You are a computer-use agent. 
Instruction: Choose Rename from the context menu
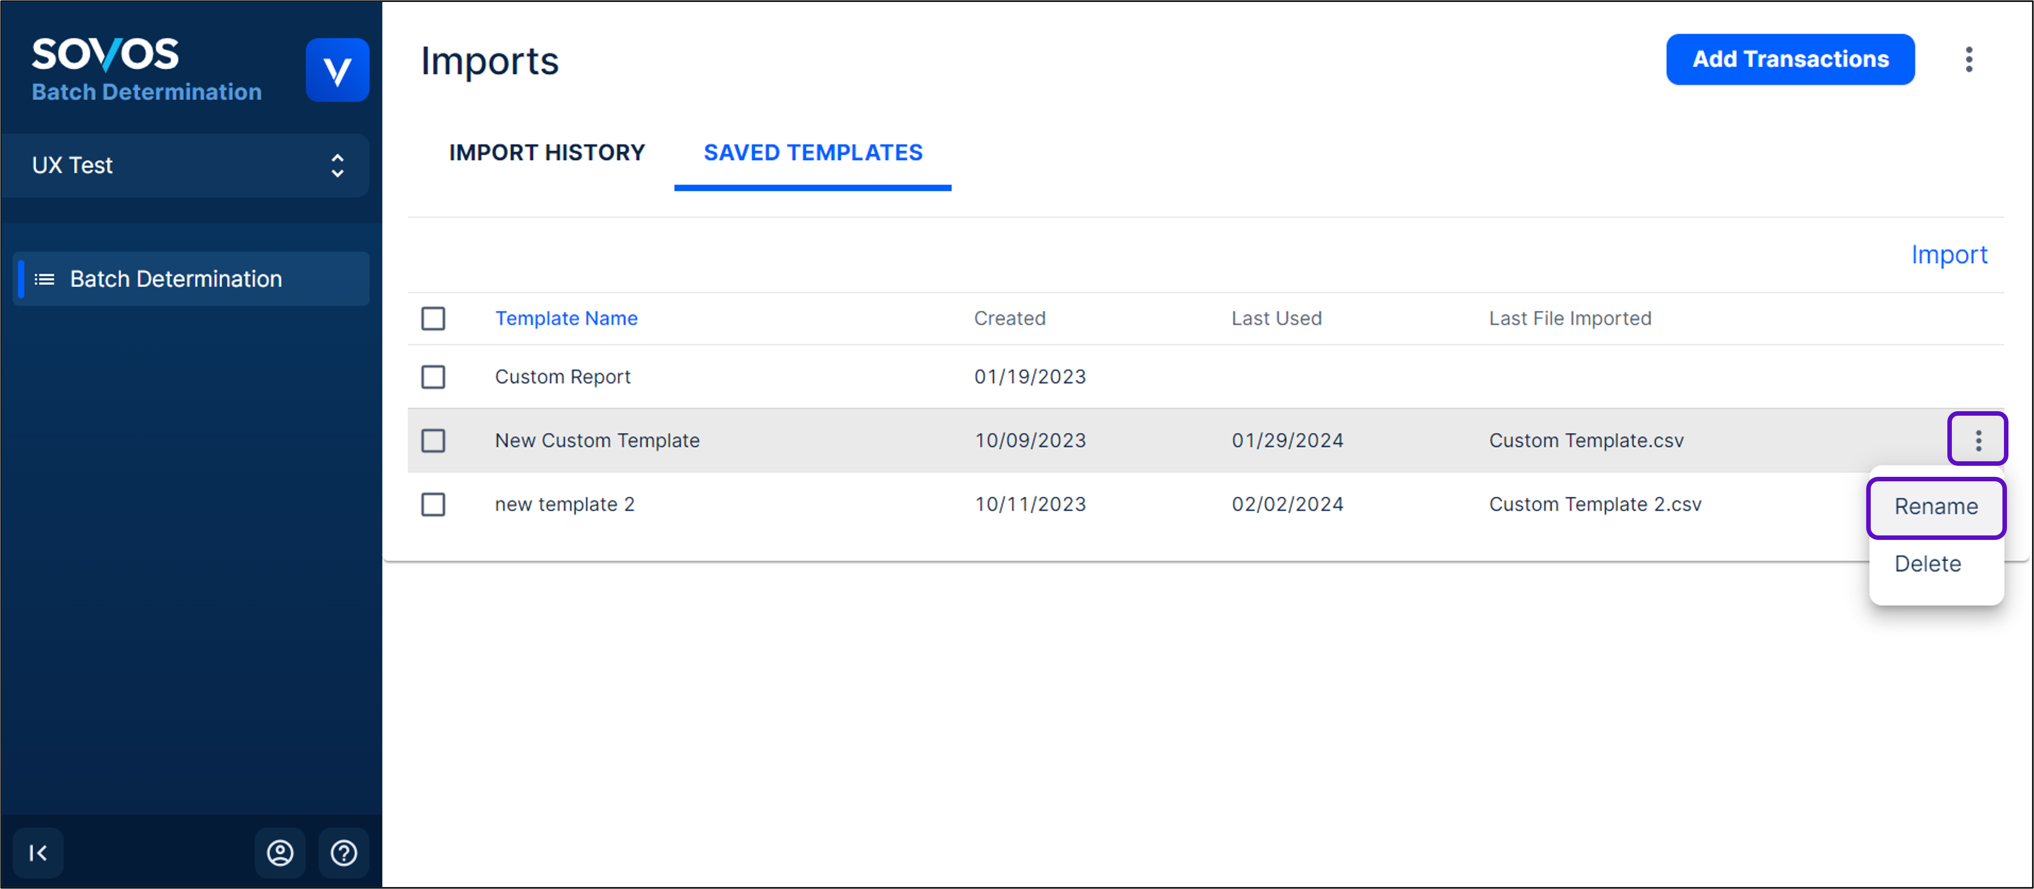[x=1935, y=506]
